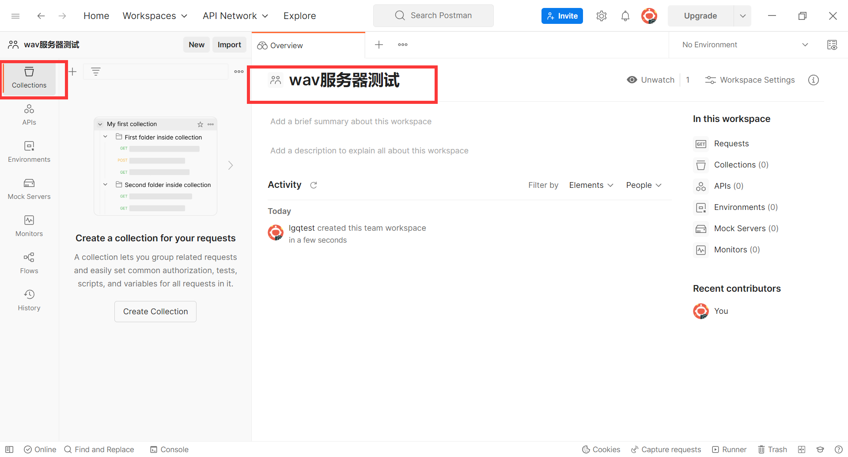The width and height of the screenshot is (848, 457).
Task: Open Cookies in status bar
Action: click(601, 449)
